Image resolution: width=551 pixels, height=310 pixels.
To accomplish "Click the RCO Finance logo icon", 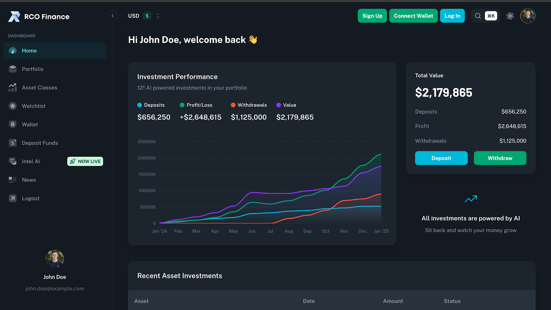I will pos(14,16).
